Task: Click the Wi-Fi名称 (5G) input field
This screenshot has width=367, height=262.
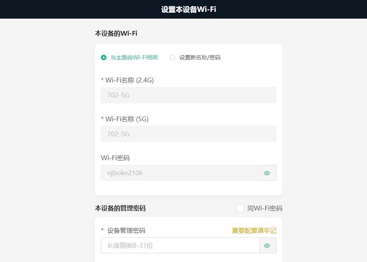Action: [189, 134]
